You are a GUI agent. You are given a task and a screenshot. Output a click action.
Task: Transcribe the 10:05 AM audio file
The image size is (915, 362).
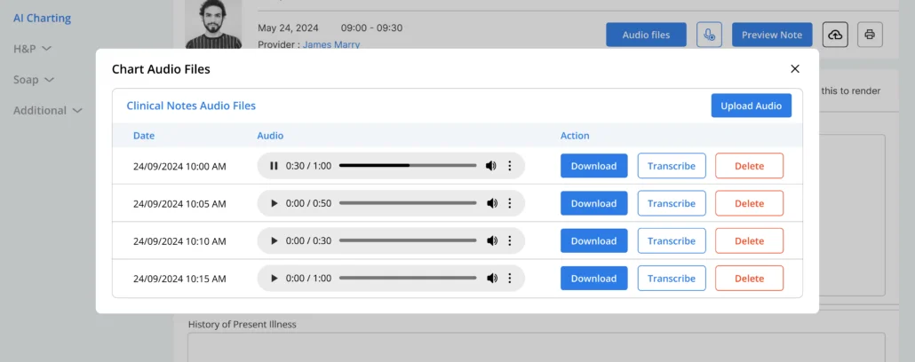tap(672, 203)
